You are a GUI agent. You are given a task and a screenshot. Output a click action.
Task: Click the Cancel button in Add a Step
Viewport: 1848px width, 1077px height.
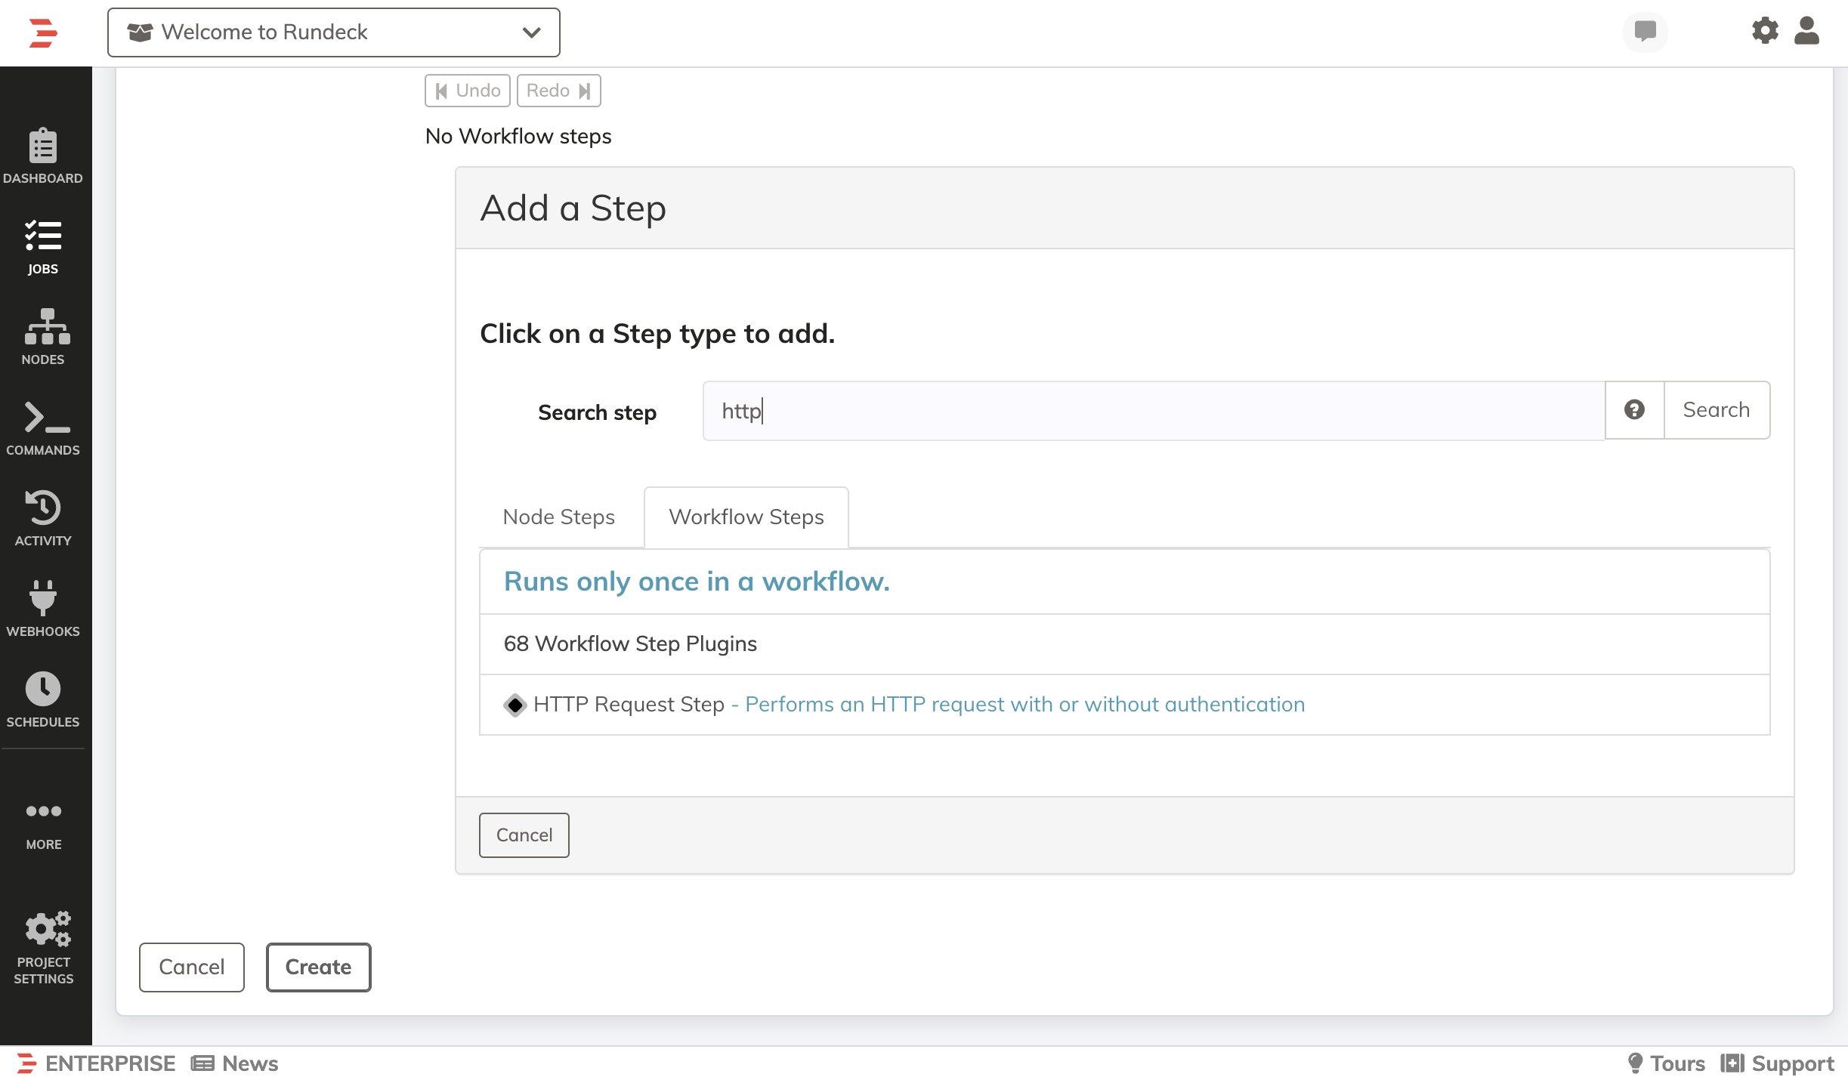pyautogui.click(x=524, y=835)
